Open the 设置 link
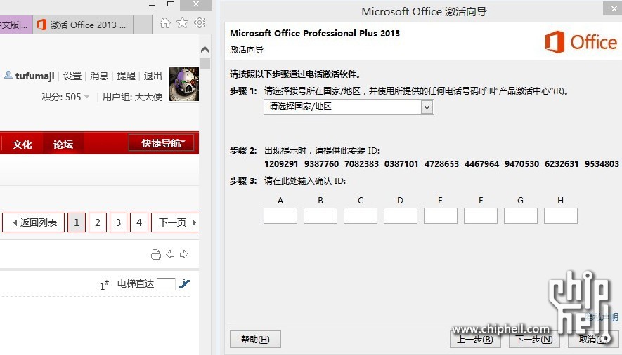622x355 pixels. 72,76
